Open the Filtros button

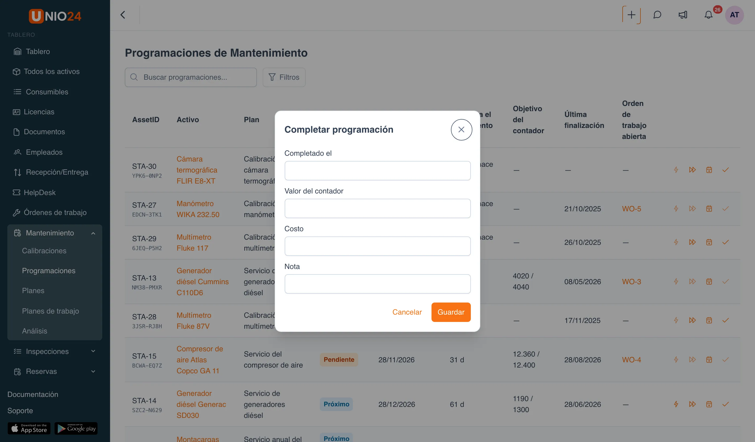[x=284, y=77]
